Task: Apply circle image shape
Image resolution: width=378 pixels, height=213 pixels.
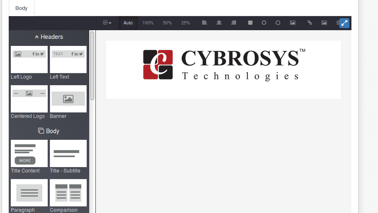Action: [x=264, y=23]
